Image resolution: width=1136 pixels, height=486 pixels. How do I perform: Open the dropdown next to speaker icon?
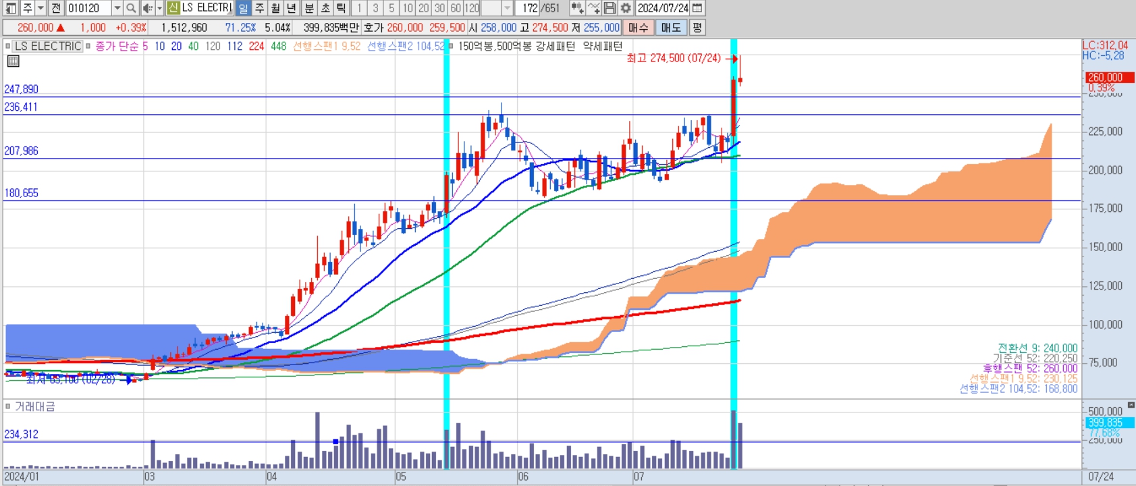[x=159, y=8]
